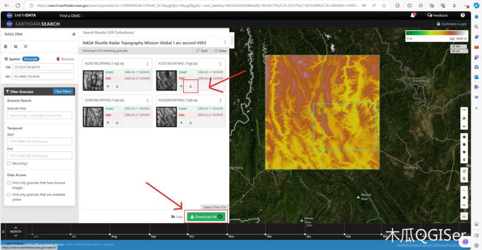Screen dimensions: 482x250
Task: Open the notifications bell icon
Action: (413, 15)
